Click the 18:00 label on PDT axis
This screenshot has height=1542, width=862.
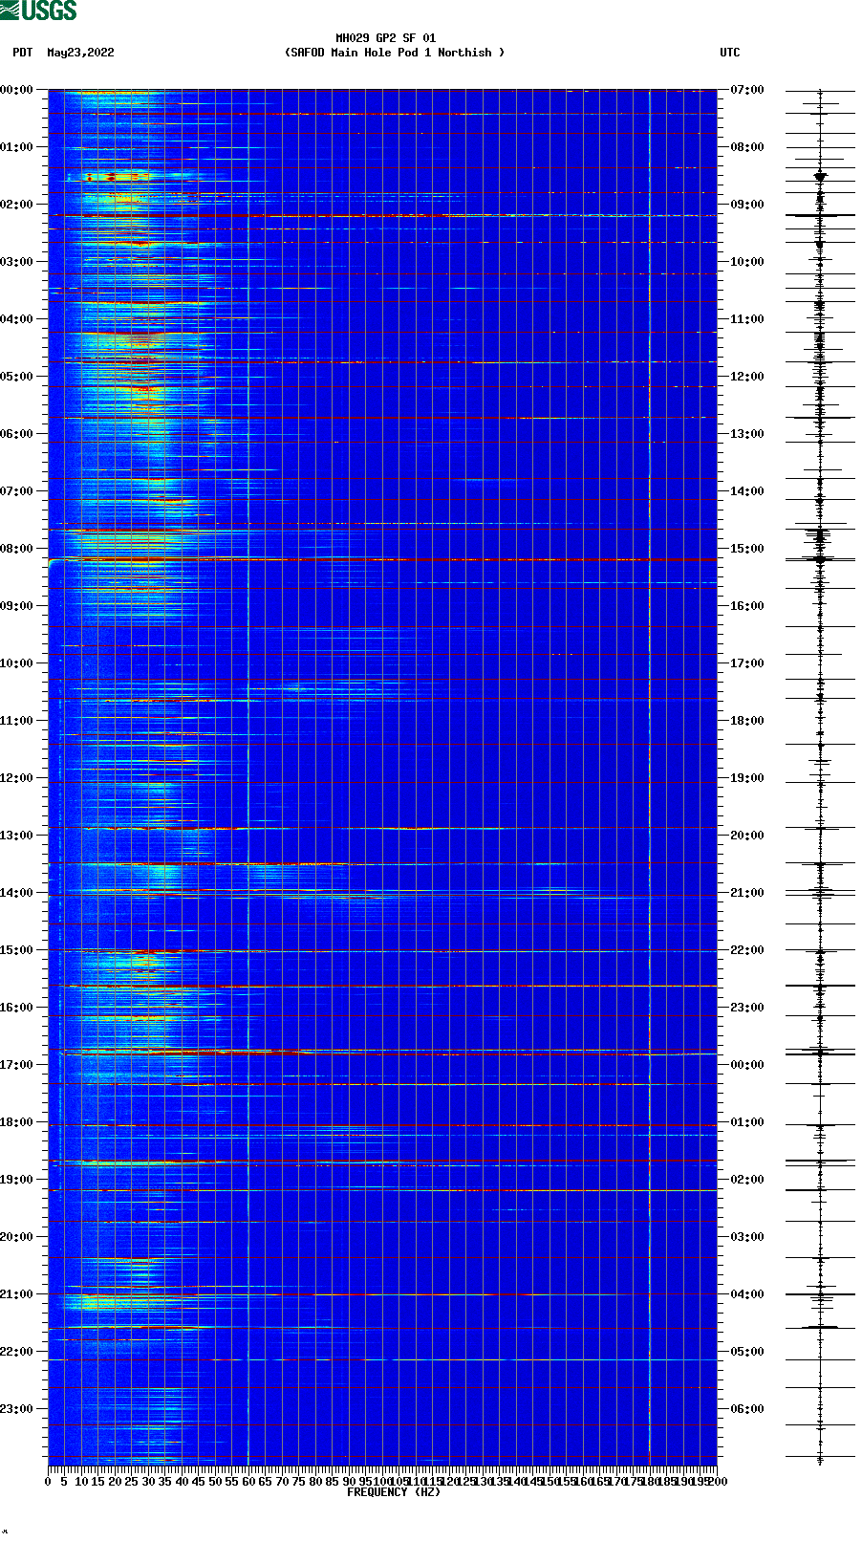click(x=17, y=1122)
